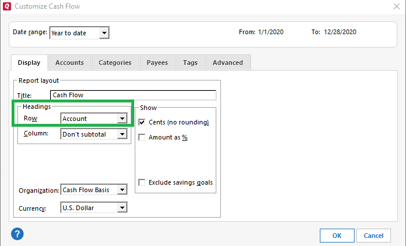Switch to the Tags tab
Viewport: 406px width, 246px height.
click(x=190, y=63)
